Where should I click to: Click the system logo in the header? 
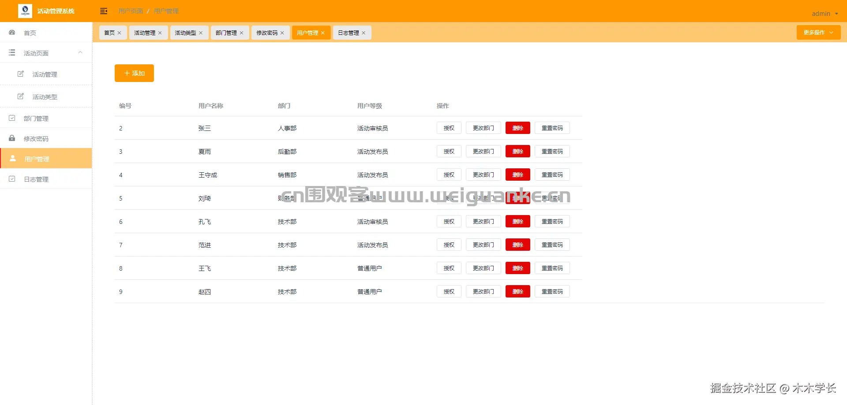pyautogui.click(x=25, y=11)
